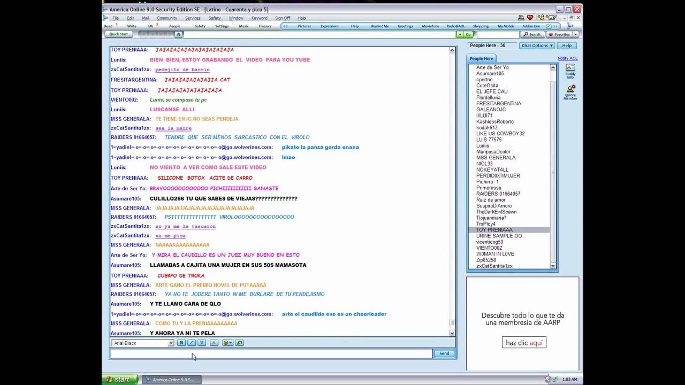Toggle bold text formatting
Image resolution: width=685 pixels, height=385 pixels.
(x=181, y=343)
